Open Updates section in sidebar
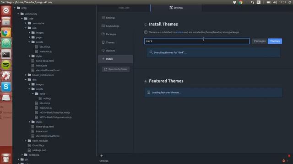Viewport: 293px width, 164px height. [115, 51]
